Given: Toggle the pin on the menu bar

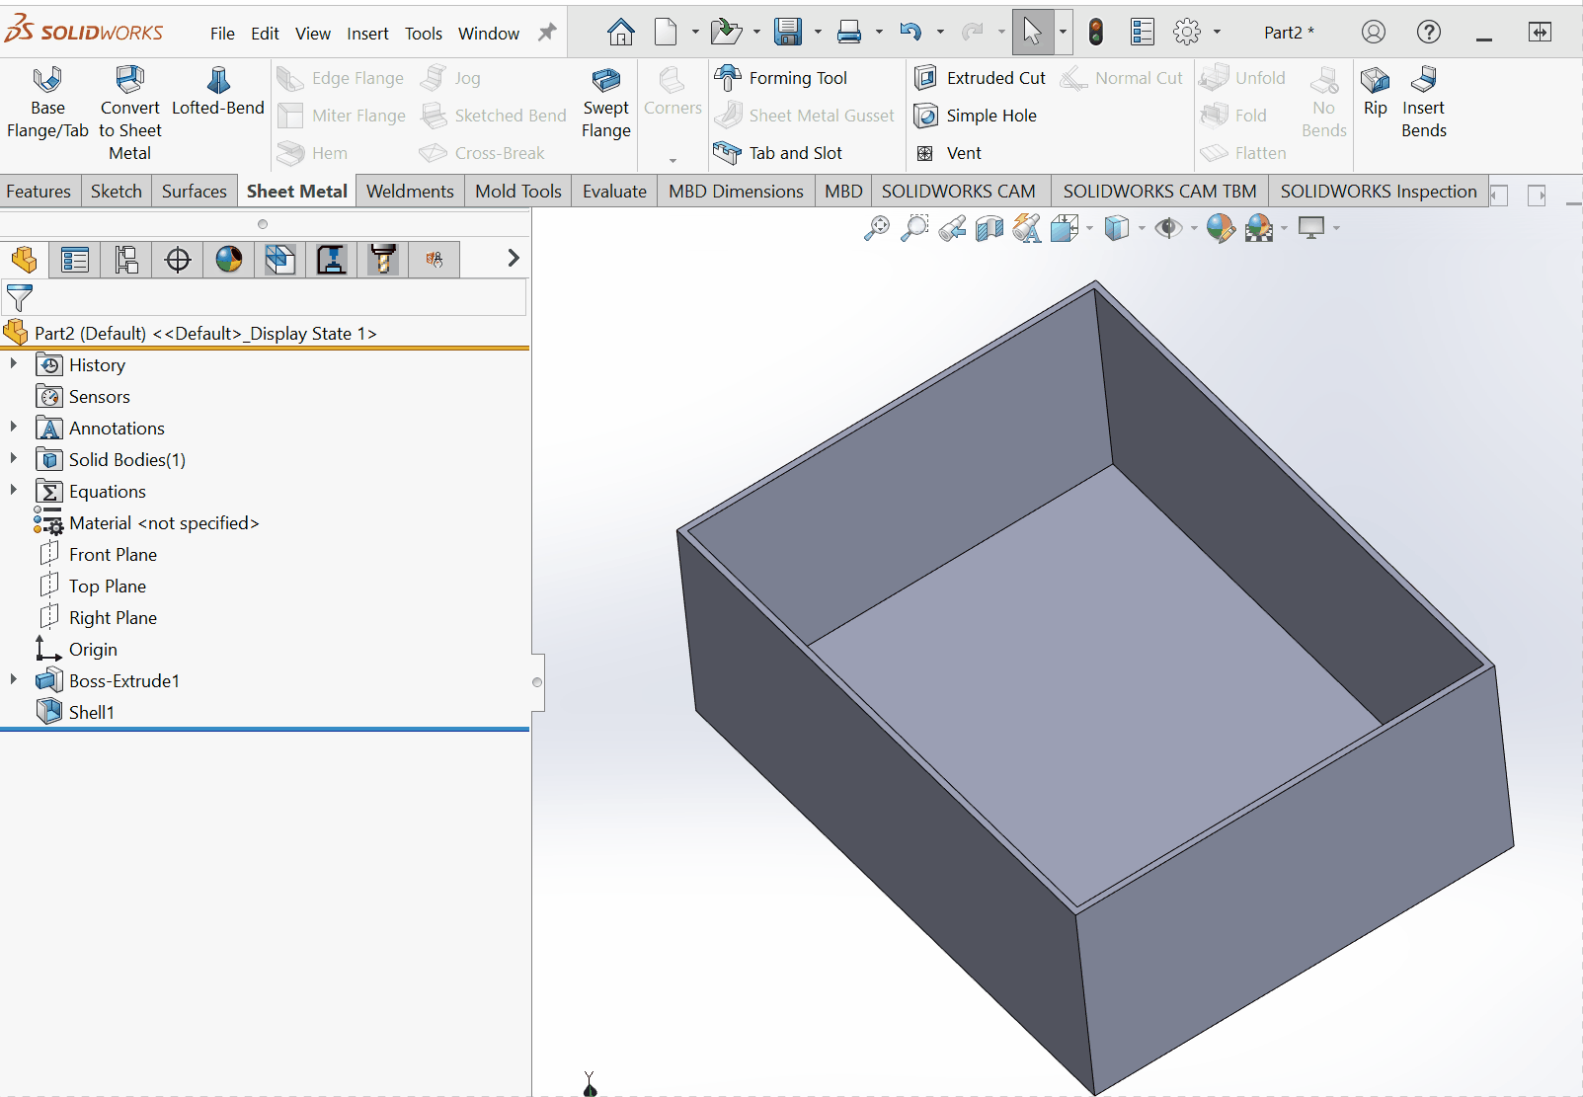Looking at the screenshot, I should click(x=546, y=33).
